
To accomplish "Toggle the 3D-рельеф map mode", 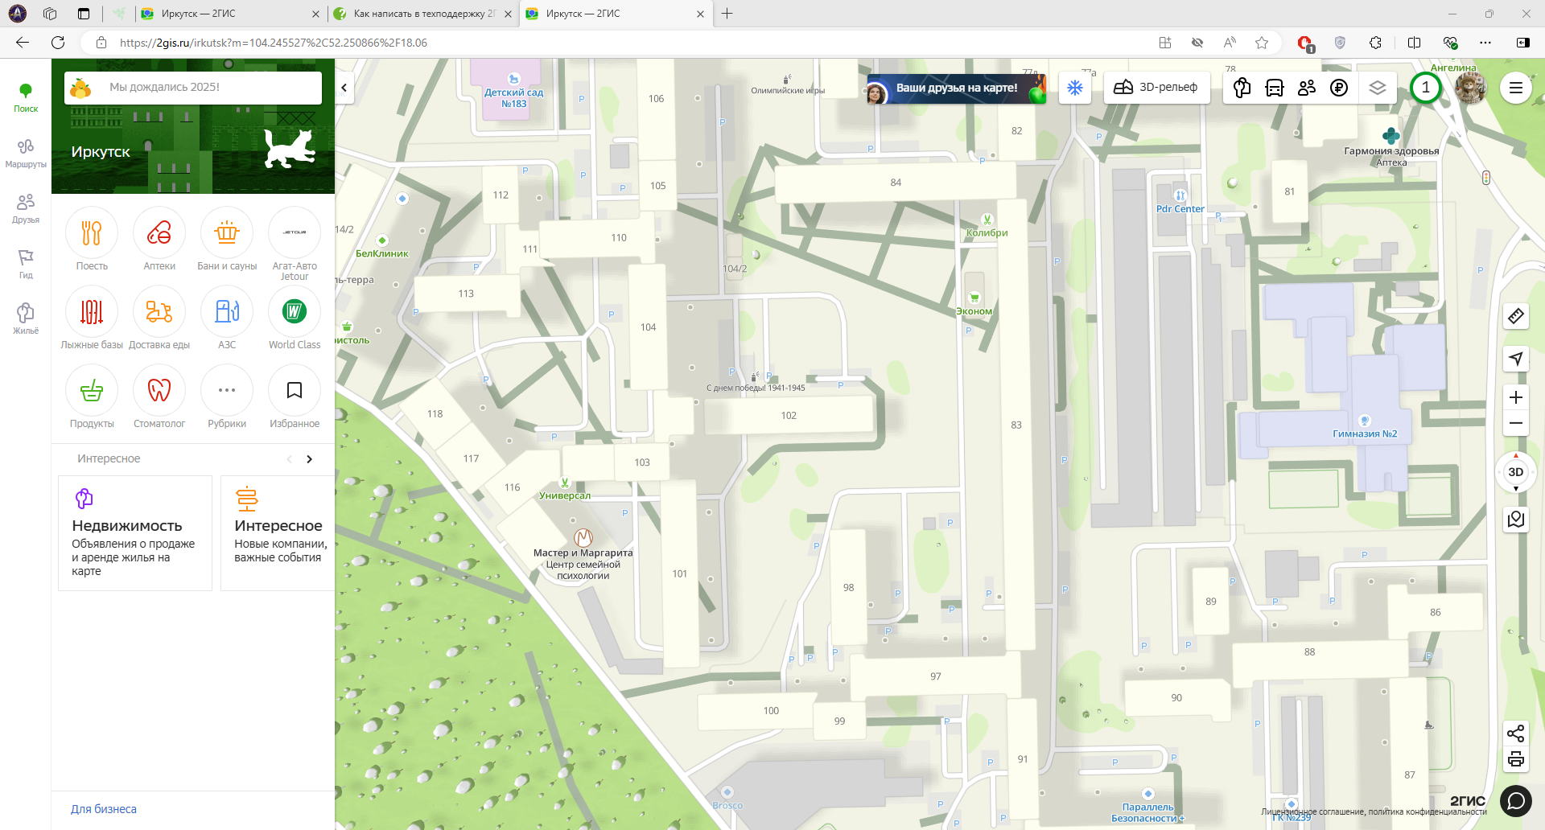I will (x=1156, y=88).
